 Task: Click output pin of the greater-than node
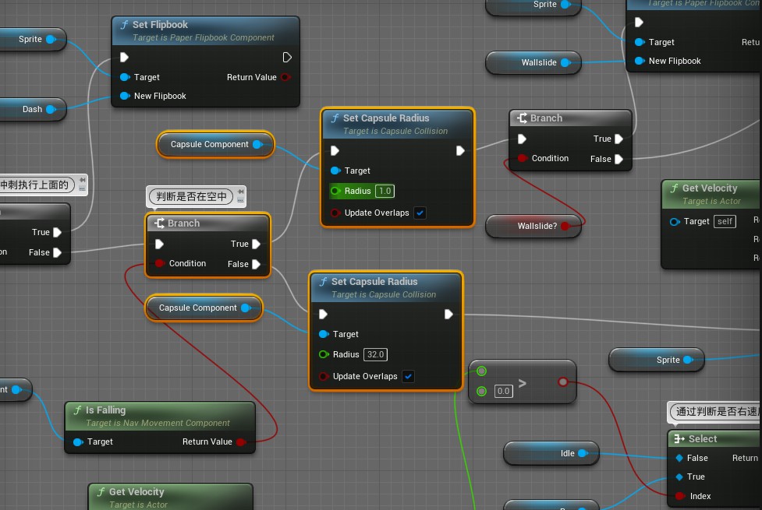563,382
